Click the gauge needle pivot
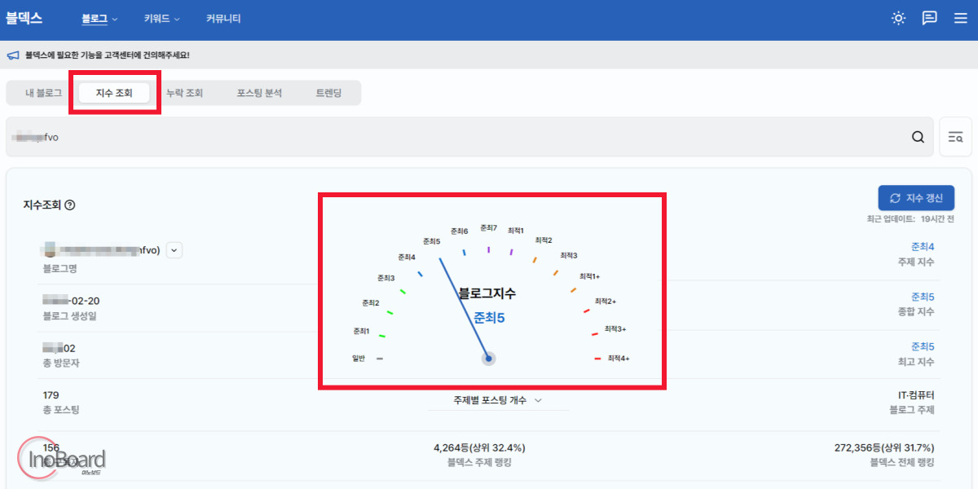 click(x=488, y=358)
